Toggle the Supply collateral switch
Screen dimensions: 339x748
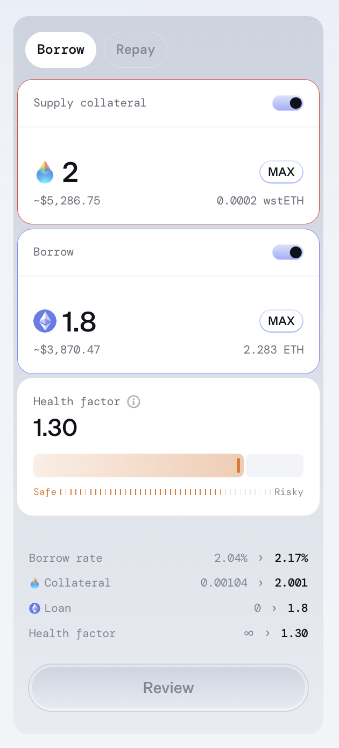[x=288, y=103]
